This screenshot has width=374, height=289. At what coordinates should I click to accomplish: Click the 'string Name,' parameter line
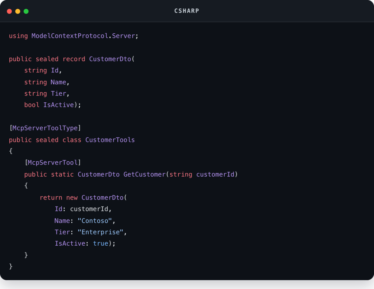(47, 82)
